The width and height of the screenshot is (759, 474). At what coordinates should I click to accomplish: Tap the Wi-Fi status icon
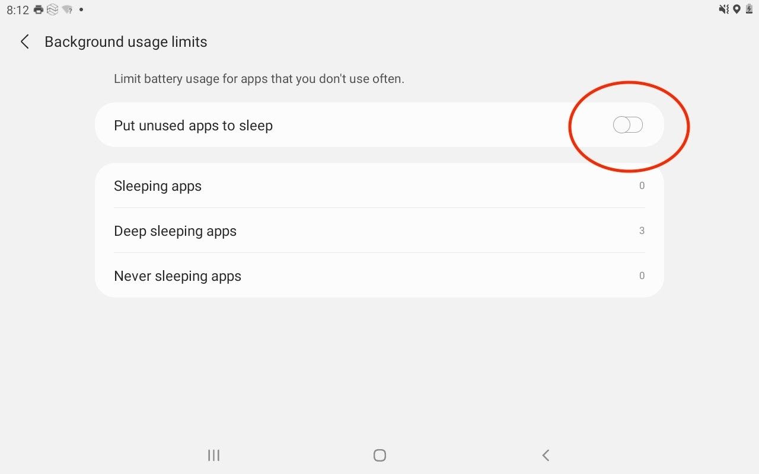point(67,9)
